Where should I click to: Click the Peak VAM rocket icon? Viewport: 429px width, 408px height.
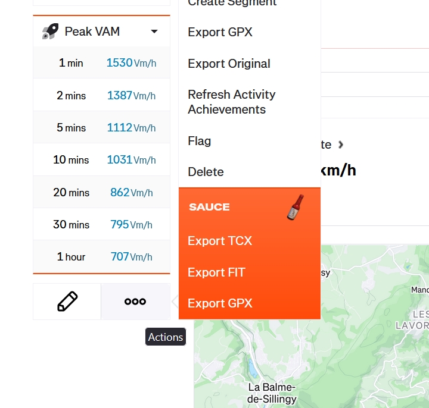50,32
